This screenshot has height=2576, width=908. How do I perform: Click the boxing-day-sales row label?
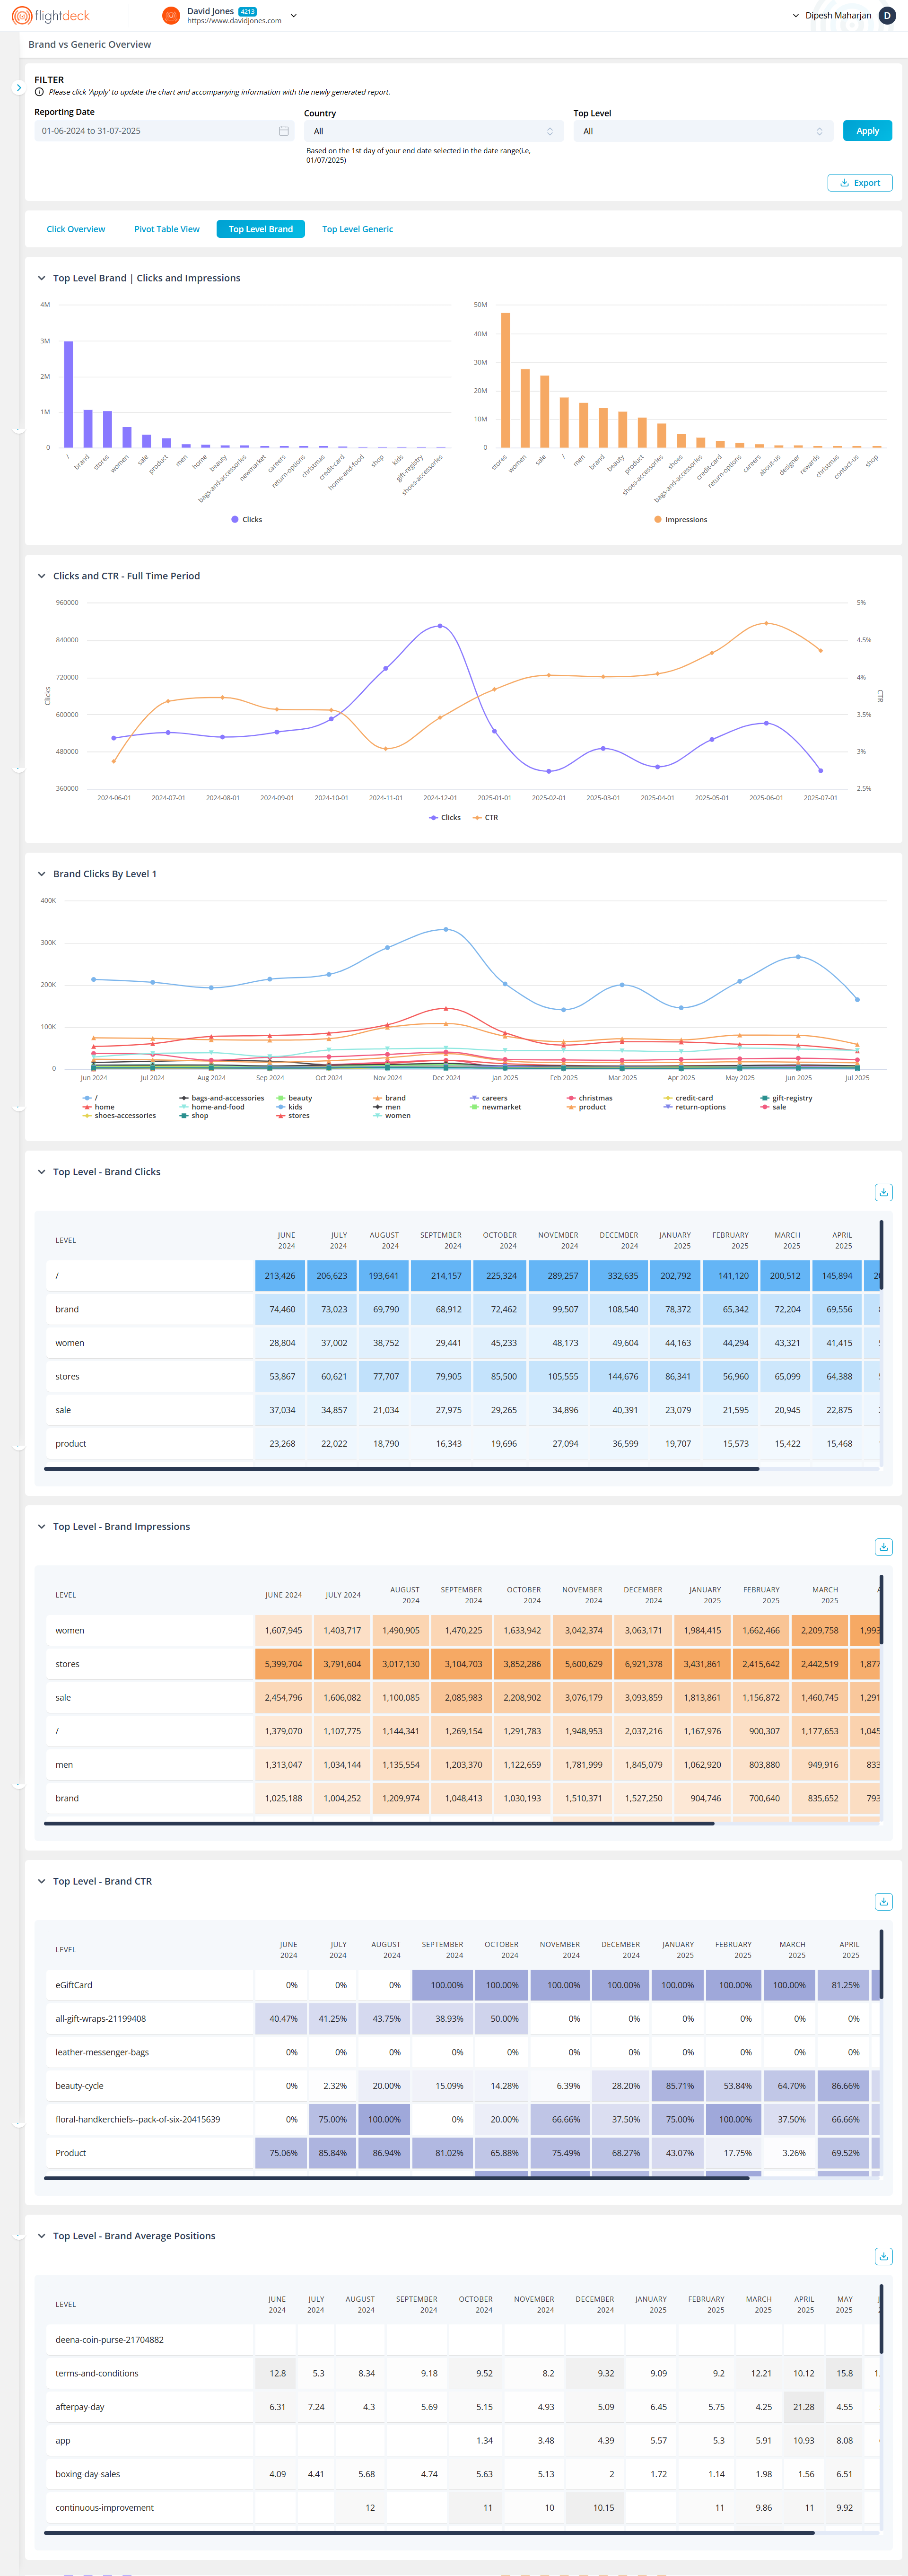[87, 2474]
